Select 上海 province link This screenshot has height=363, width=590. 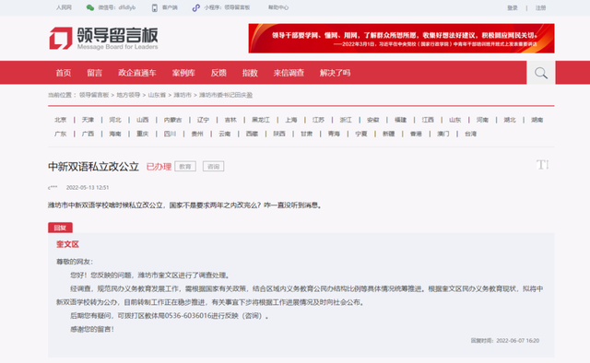click(291, 120)
